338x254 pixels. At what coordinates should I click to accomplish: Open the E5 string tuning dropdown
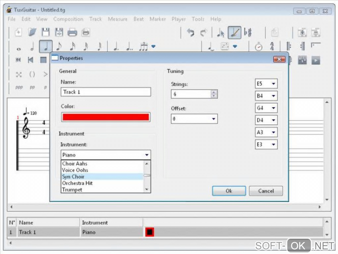tap(266, 84)
